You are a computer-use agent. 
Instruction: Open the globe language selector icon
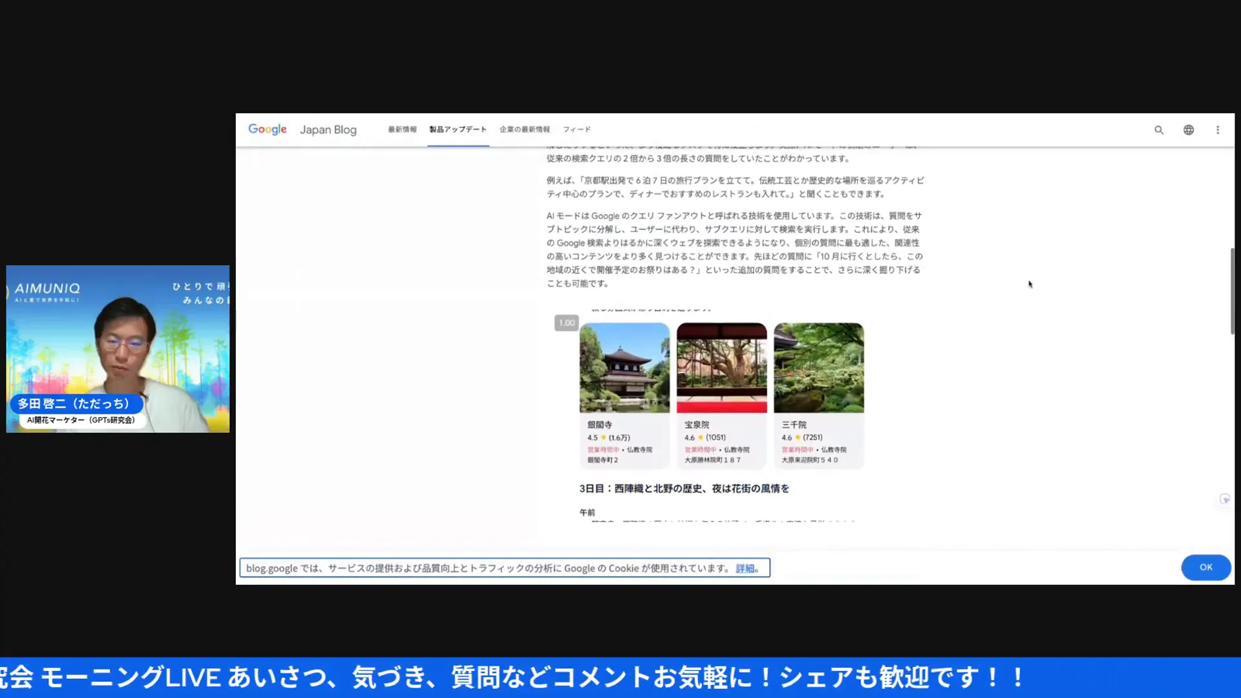[x=1189, y=130]
